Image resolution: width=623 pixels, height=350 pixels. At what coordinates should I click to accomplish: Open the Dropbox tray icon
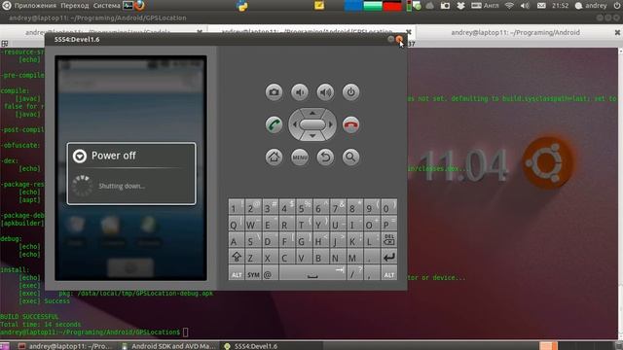[460, 6]
